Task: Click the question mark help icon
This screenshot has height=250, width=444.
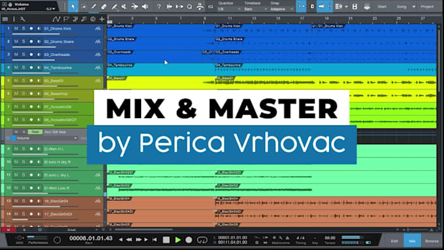Action: 159,7
